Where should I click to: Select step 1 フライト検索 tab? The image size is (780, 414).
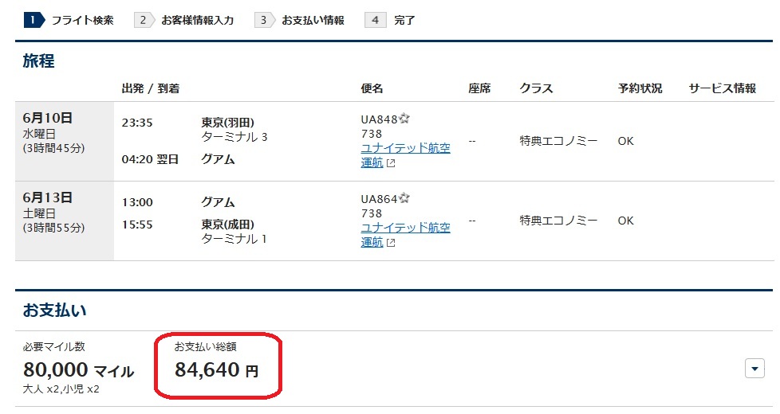point(69,20)
